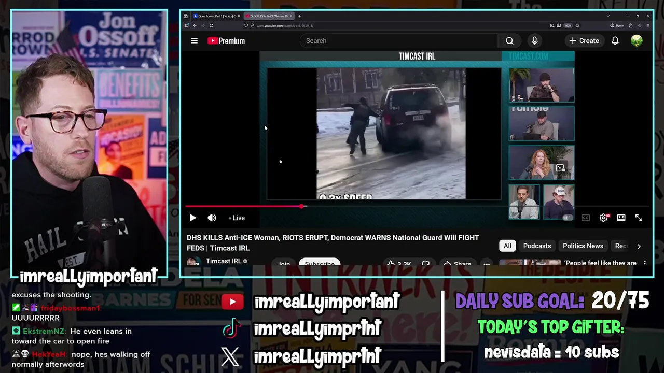Go forward in the browser
The width and height of the screenshot is (664, 373).
pos(203,25)
